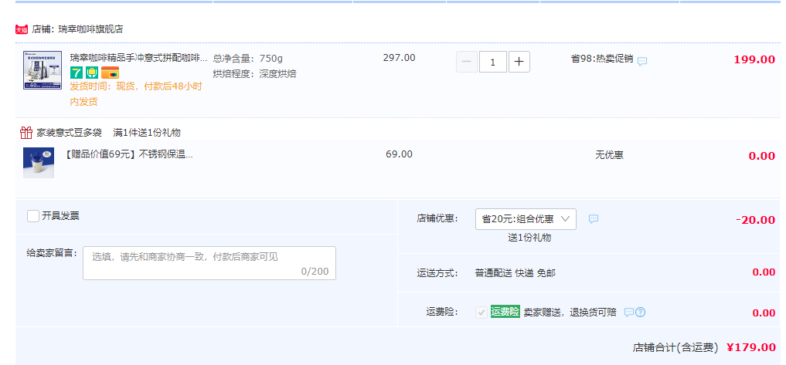Increase the quantity with the plus button

click(519, 62)
